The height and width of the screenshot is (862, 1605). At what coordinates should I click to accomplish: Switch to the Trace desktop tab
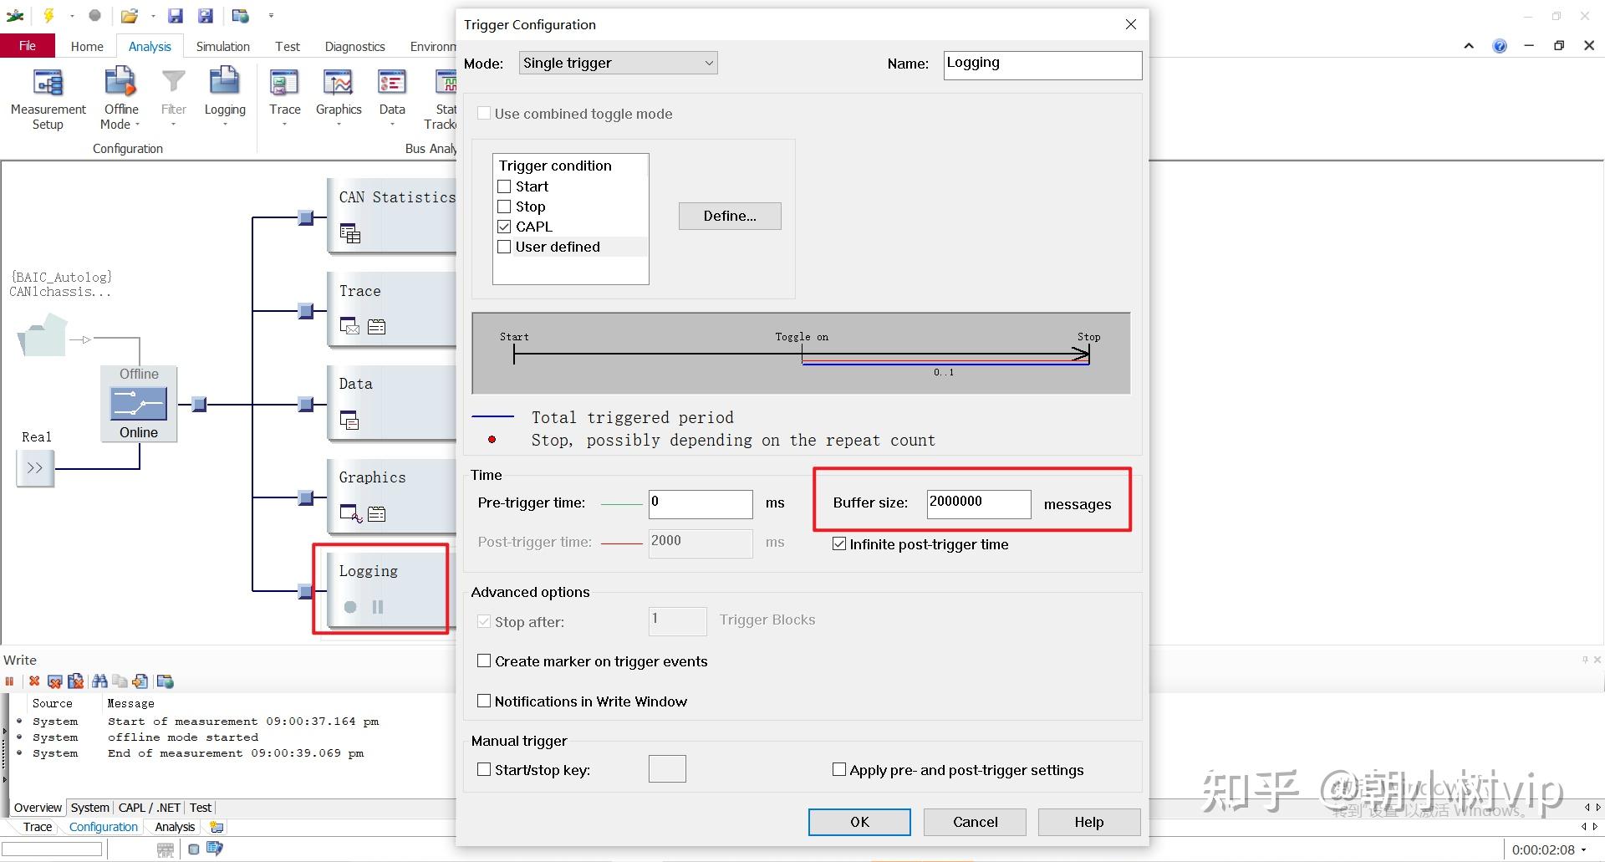[38, 827]
